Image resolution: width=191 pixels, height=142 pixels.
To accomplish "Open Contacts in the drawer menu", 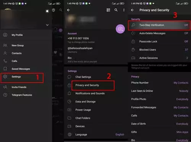I will 26,53.
